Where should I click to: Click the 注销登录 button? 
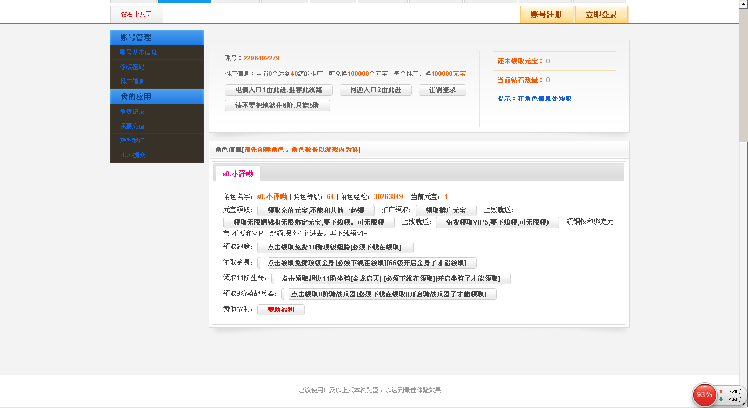point(442,90)
